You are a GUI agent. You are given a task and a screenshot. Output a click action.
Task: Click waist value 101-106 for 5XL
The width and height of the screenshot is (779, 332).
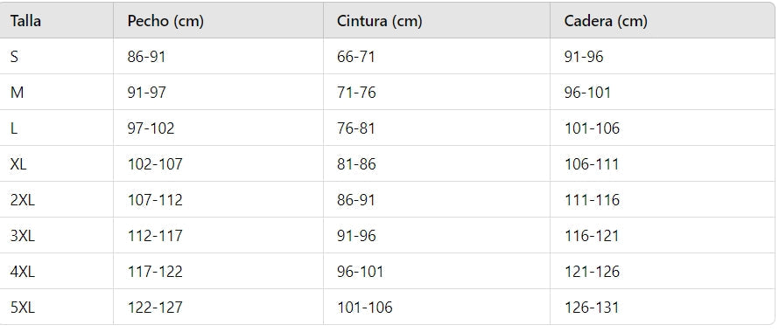pyautogui.click(x=365, y=308)
